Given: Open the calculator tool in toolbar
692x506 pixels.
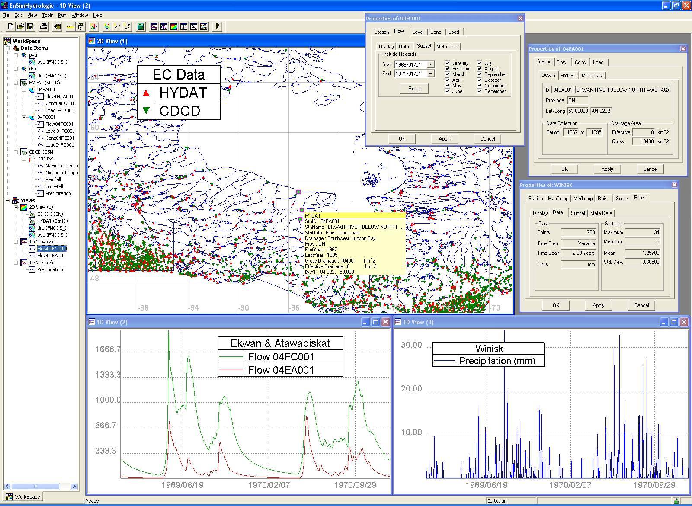Looking at the screenshot, I should coord(140,27).
